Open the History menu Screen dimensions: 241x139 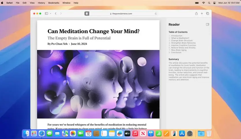(x=41, y=3)
